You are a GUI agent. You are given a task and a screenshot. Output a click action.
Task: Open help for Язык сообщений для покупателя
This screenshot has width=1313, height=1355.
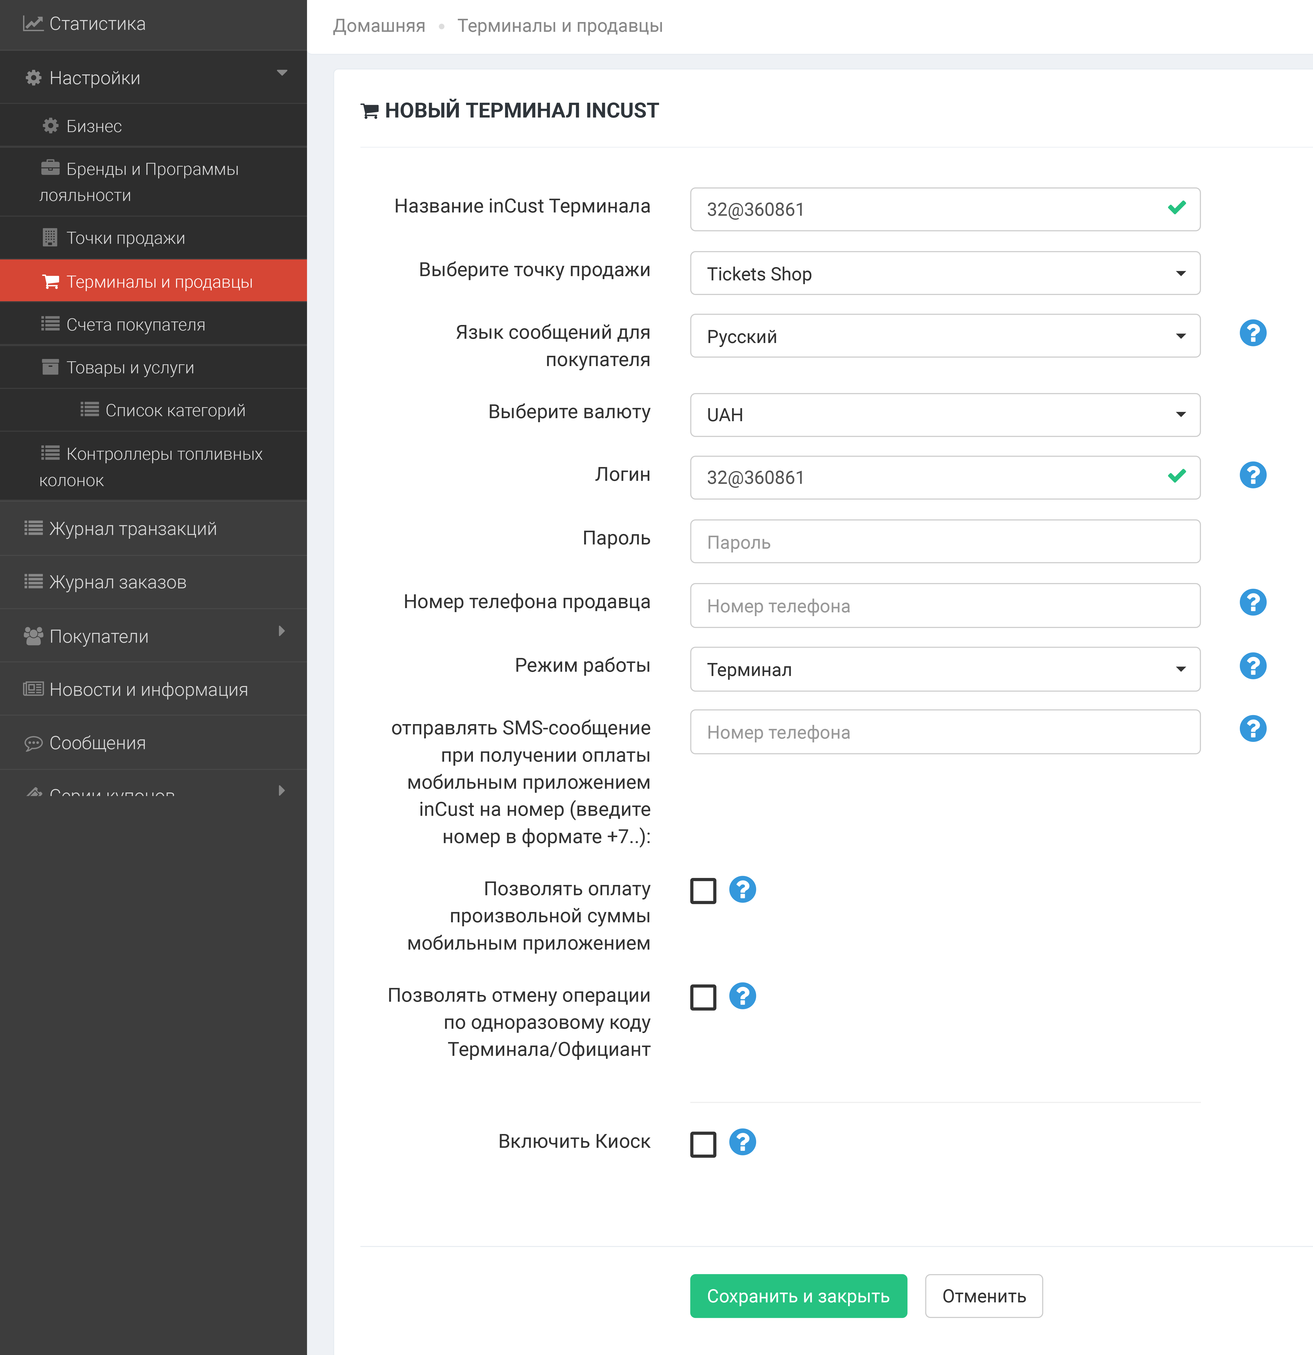(x=1253, y=333)
